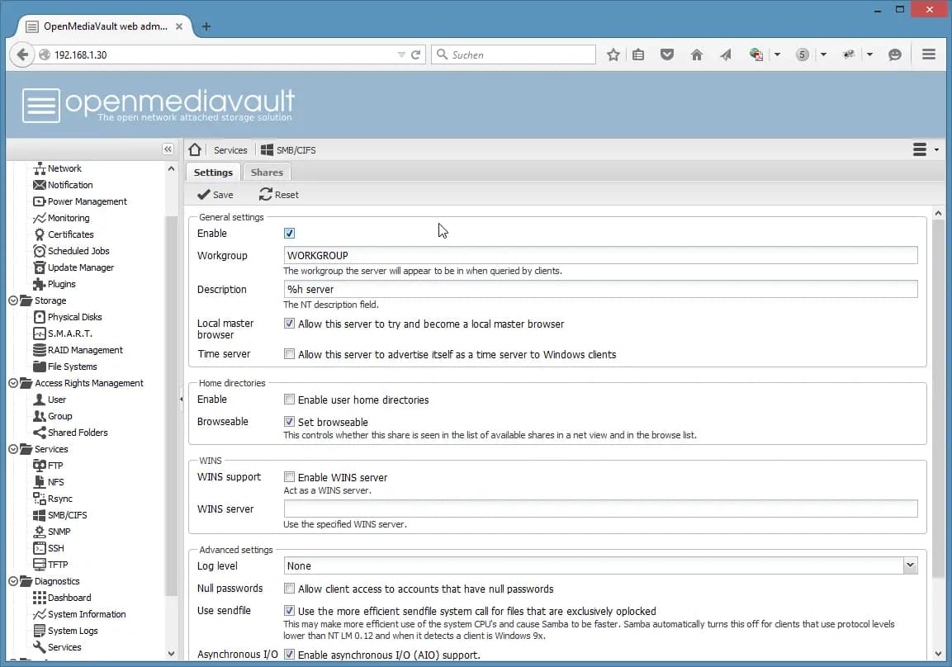The height and width of the screenshot is (667, 952).
Task: Toggle Set browseable checkbox
Action: tap(289, 421)
